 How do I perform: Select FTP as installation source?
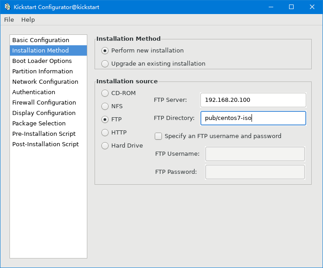105,120
